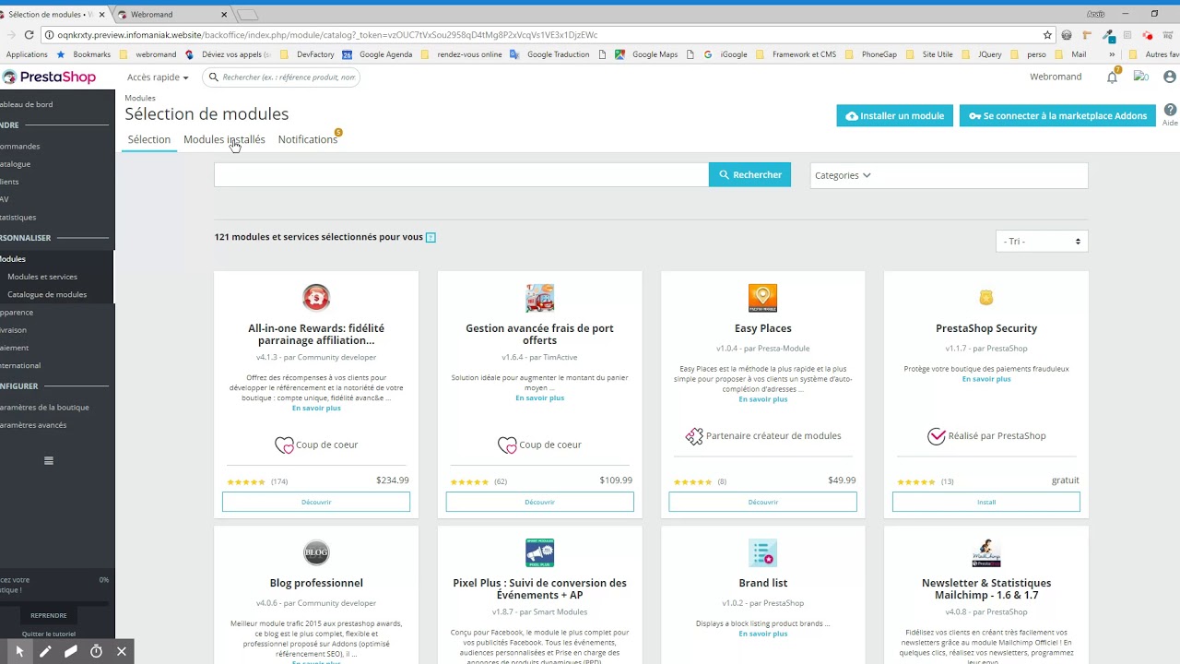Open the new tab button
Screen dimensions: 1180x664
pyautogui.click(x=247, y=15)
